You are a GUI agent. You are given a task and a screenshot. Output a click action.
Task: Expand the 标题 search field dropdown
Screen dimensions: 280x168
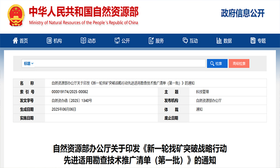[28, 63]
